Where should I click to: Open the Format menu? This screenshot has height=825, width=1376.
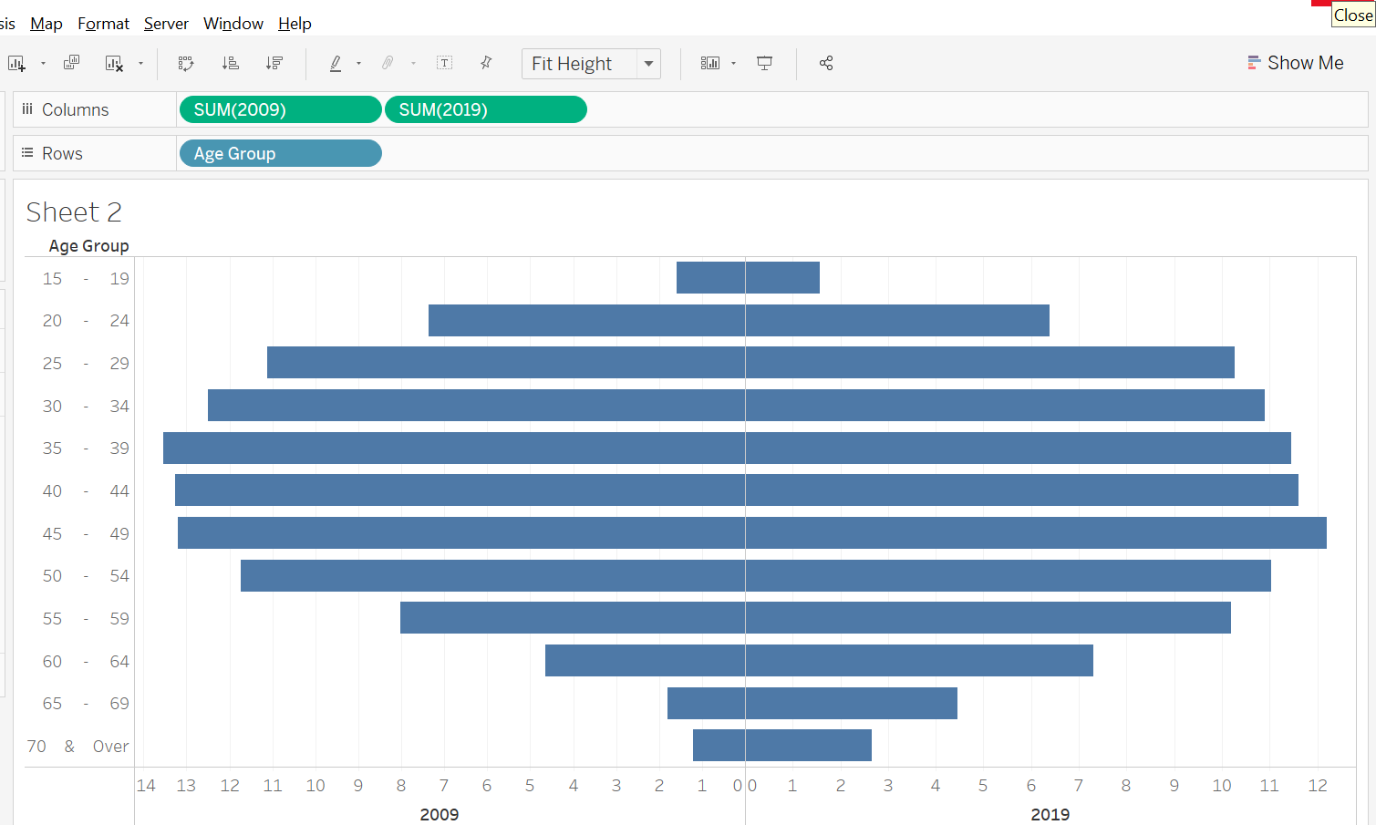point(103,23)
